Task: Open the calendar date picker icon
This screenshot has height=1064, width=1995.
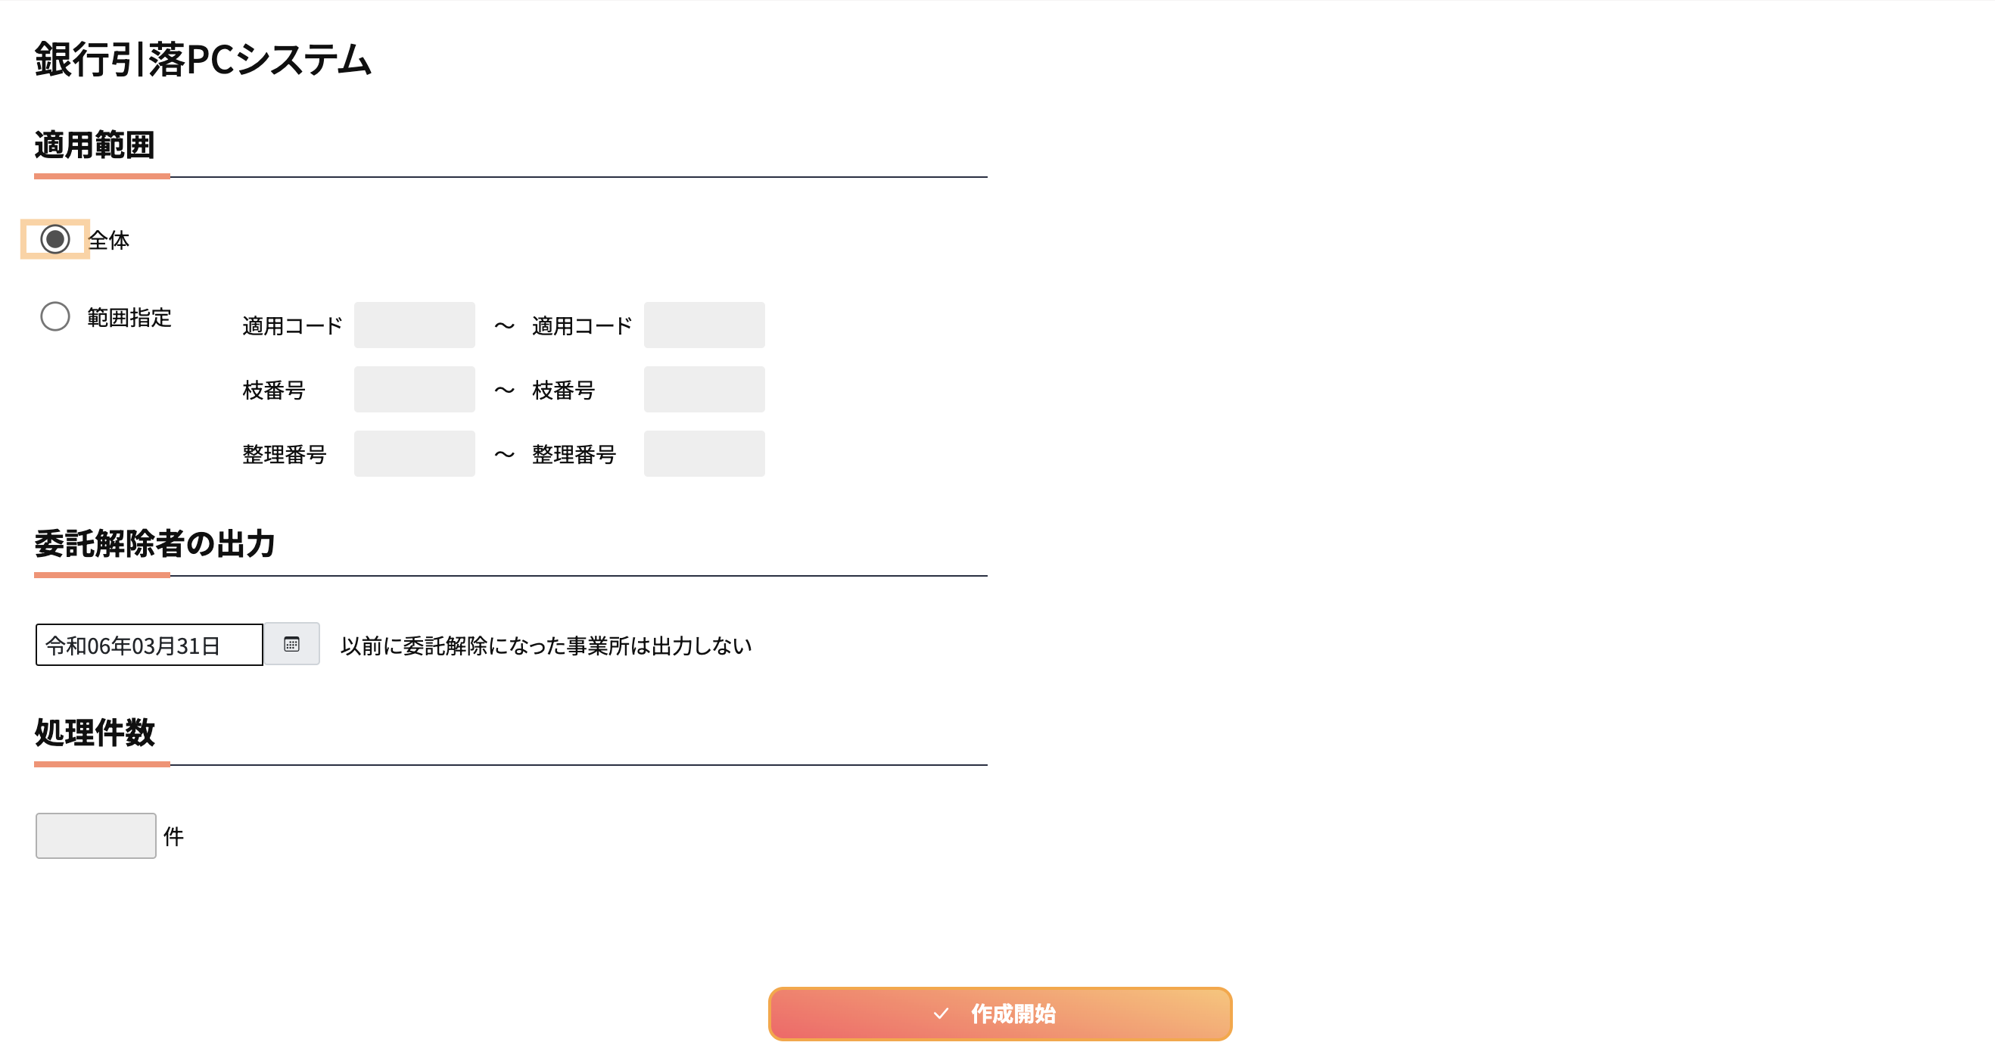Action: click(291, 644)
